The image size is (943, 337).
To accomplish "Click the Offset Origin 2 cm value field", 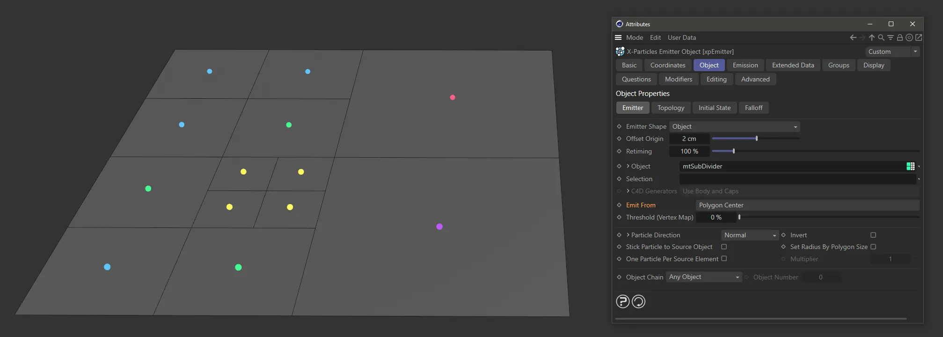I will [x=689, y=139].
